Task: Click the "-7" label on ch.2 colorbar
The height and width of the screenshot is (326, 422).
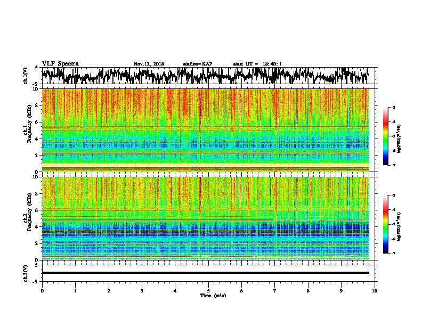Action: 393,253
